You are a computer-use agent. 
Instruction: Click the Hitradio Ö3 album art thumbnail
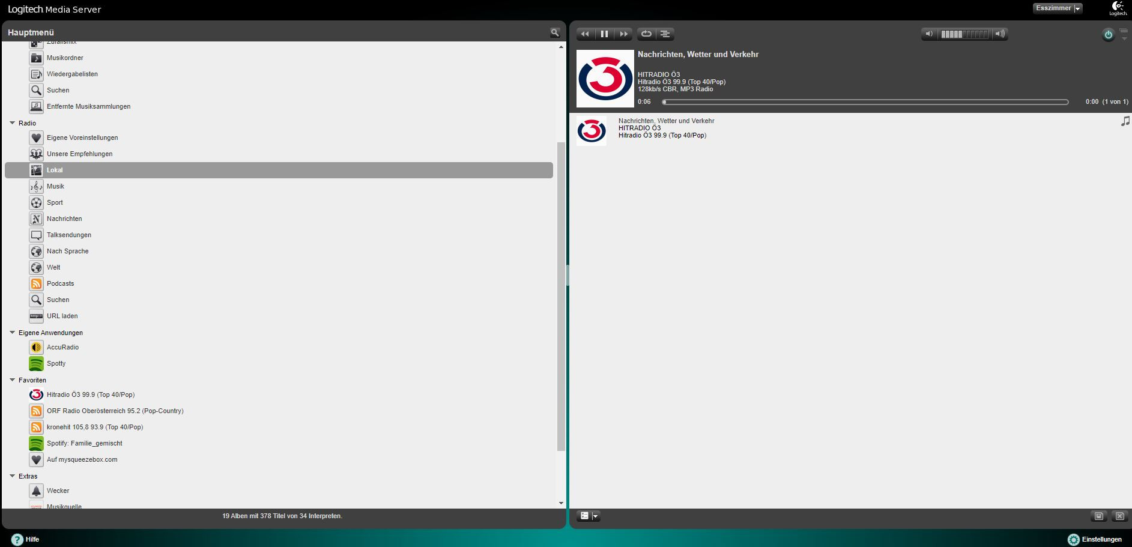click(x=592, y=131)
